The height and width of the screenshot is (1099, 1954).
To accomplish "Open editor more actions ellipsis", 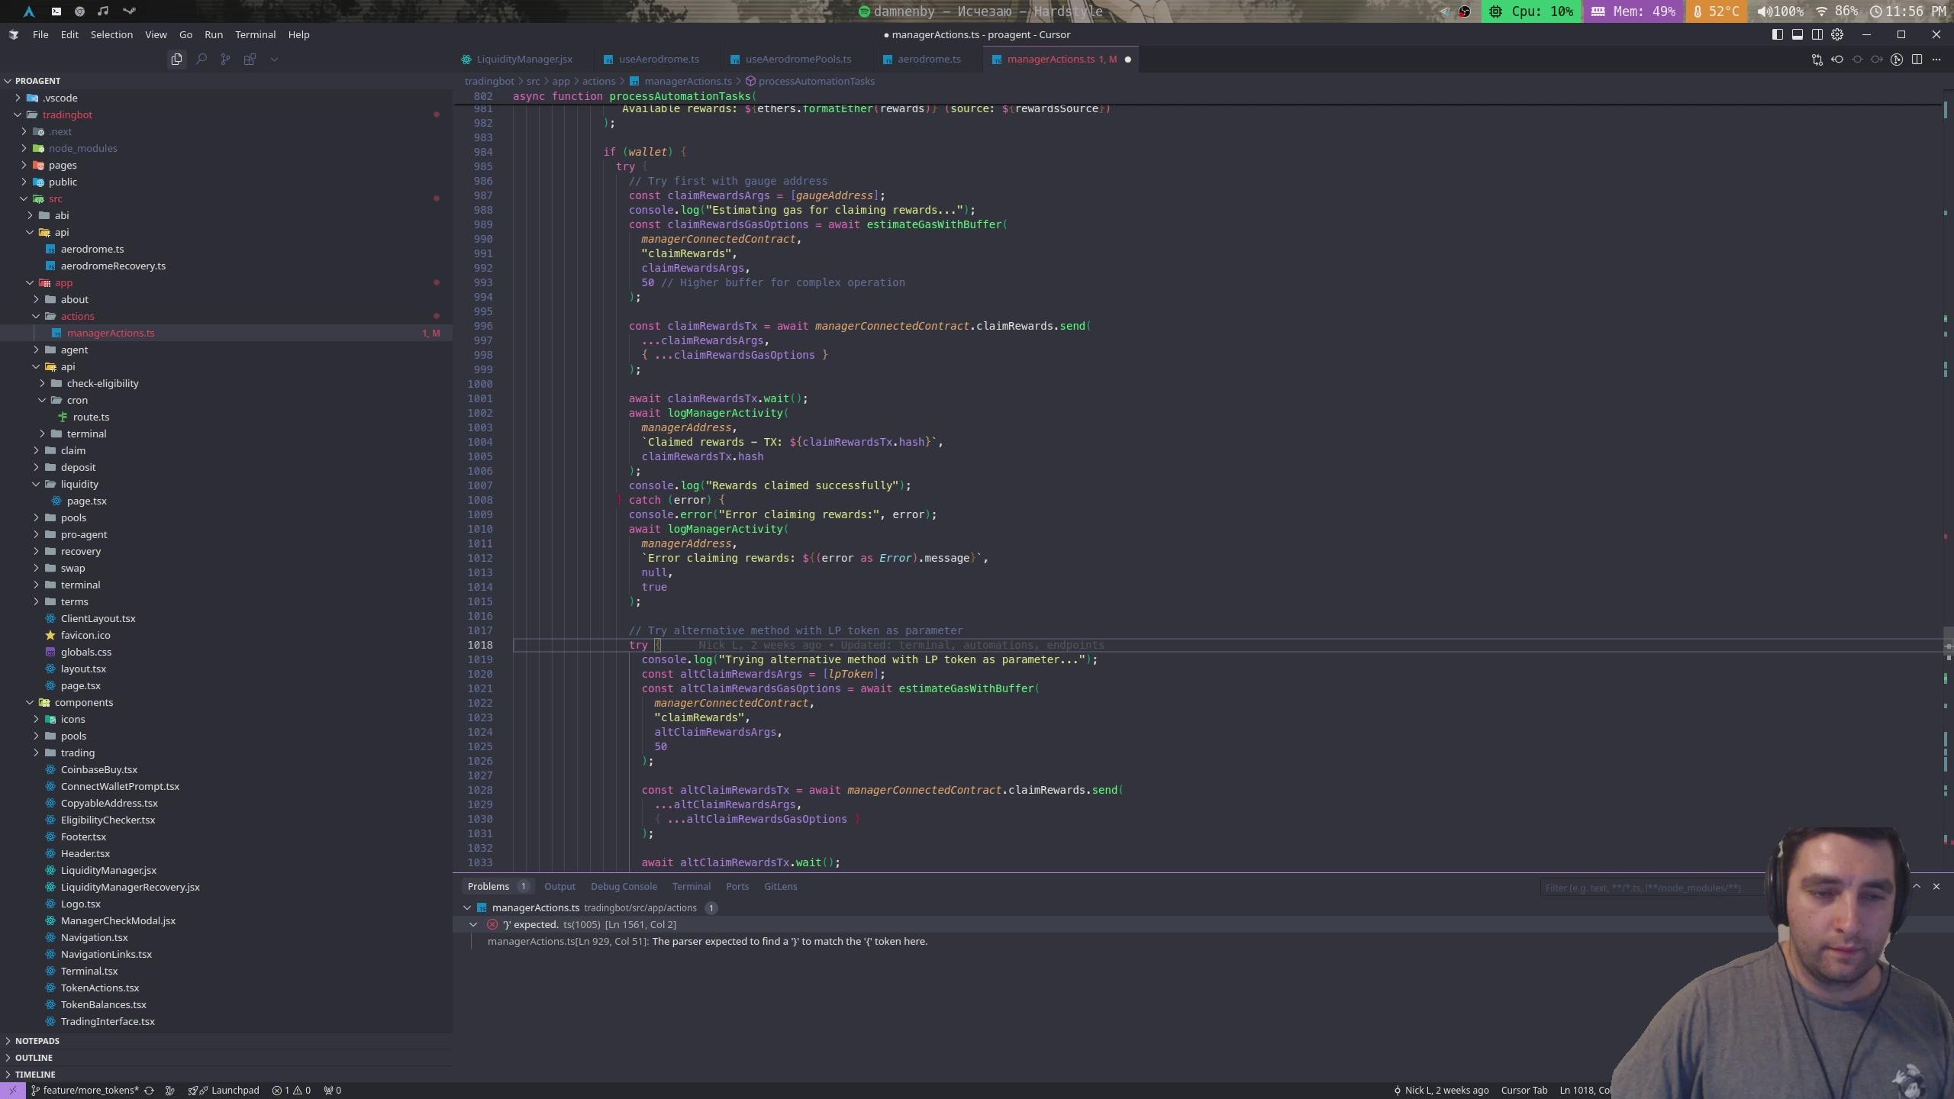I will click(1936, 60).
